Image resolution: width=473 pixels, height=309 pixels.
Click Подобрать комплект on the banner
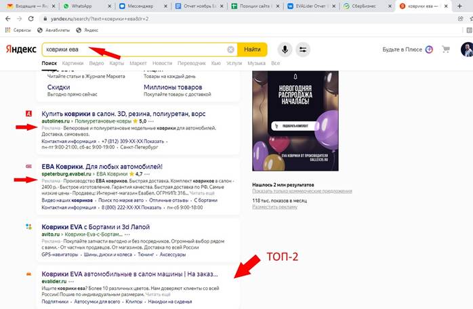point(294,126)
